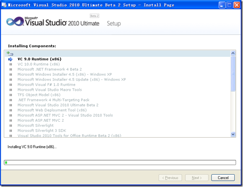Click the scroll up arrow of components list
Screen dimensions: 243x187
coord(233,53)
